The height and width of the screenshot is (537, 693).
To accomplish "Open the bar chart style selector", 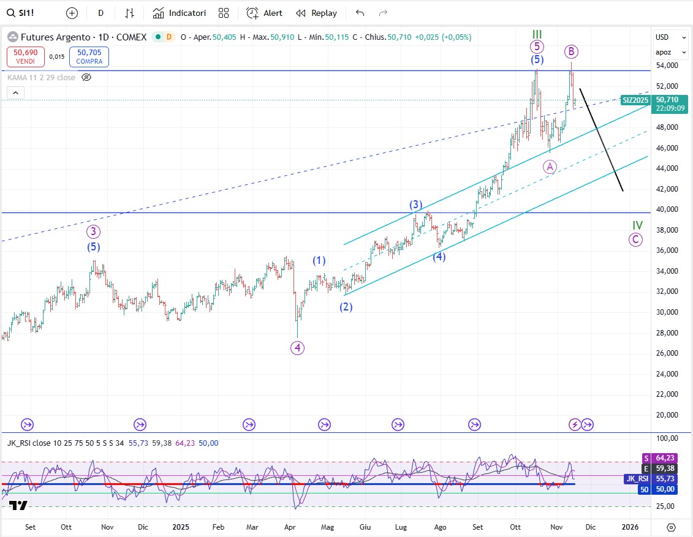I will pyautogui.click(x=129, y=13).
